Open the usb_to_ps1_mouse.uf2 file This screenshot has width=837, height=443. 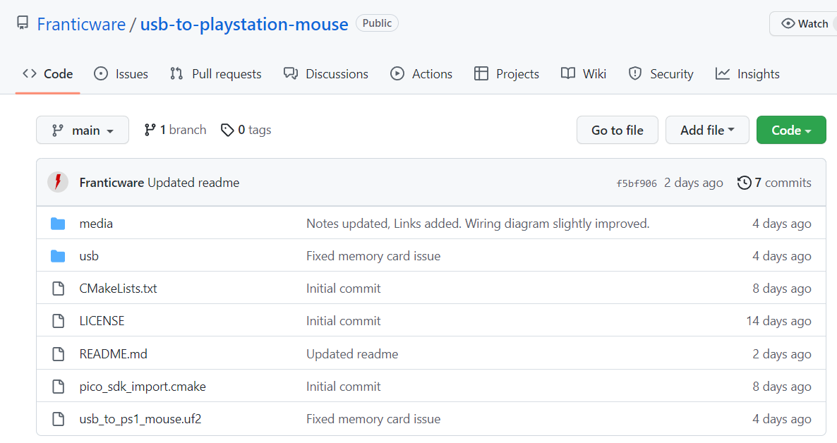[x=140, y=419]
